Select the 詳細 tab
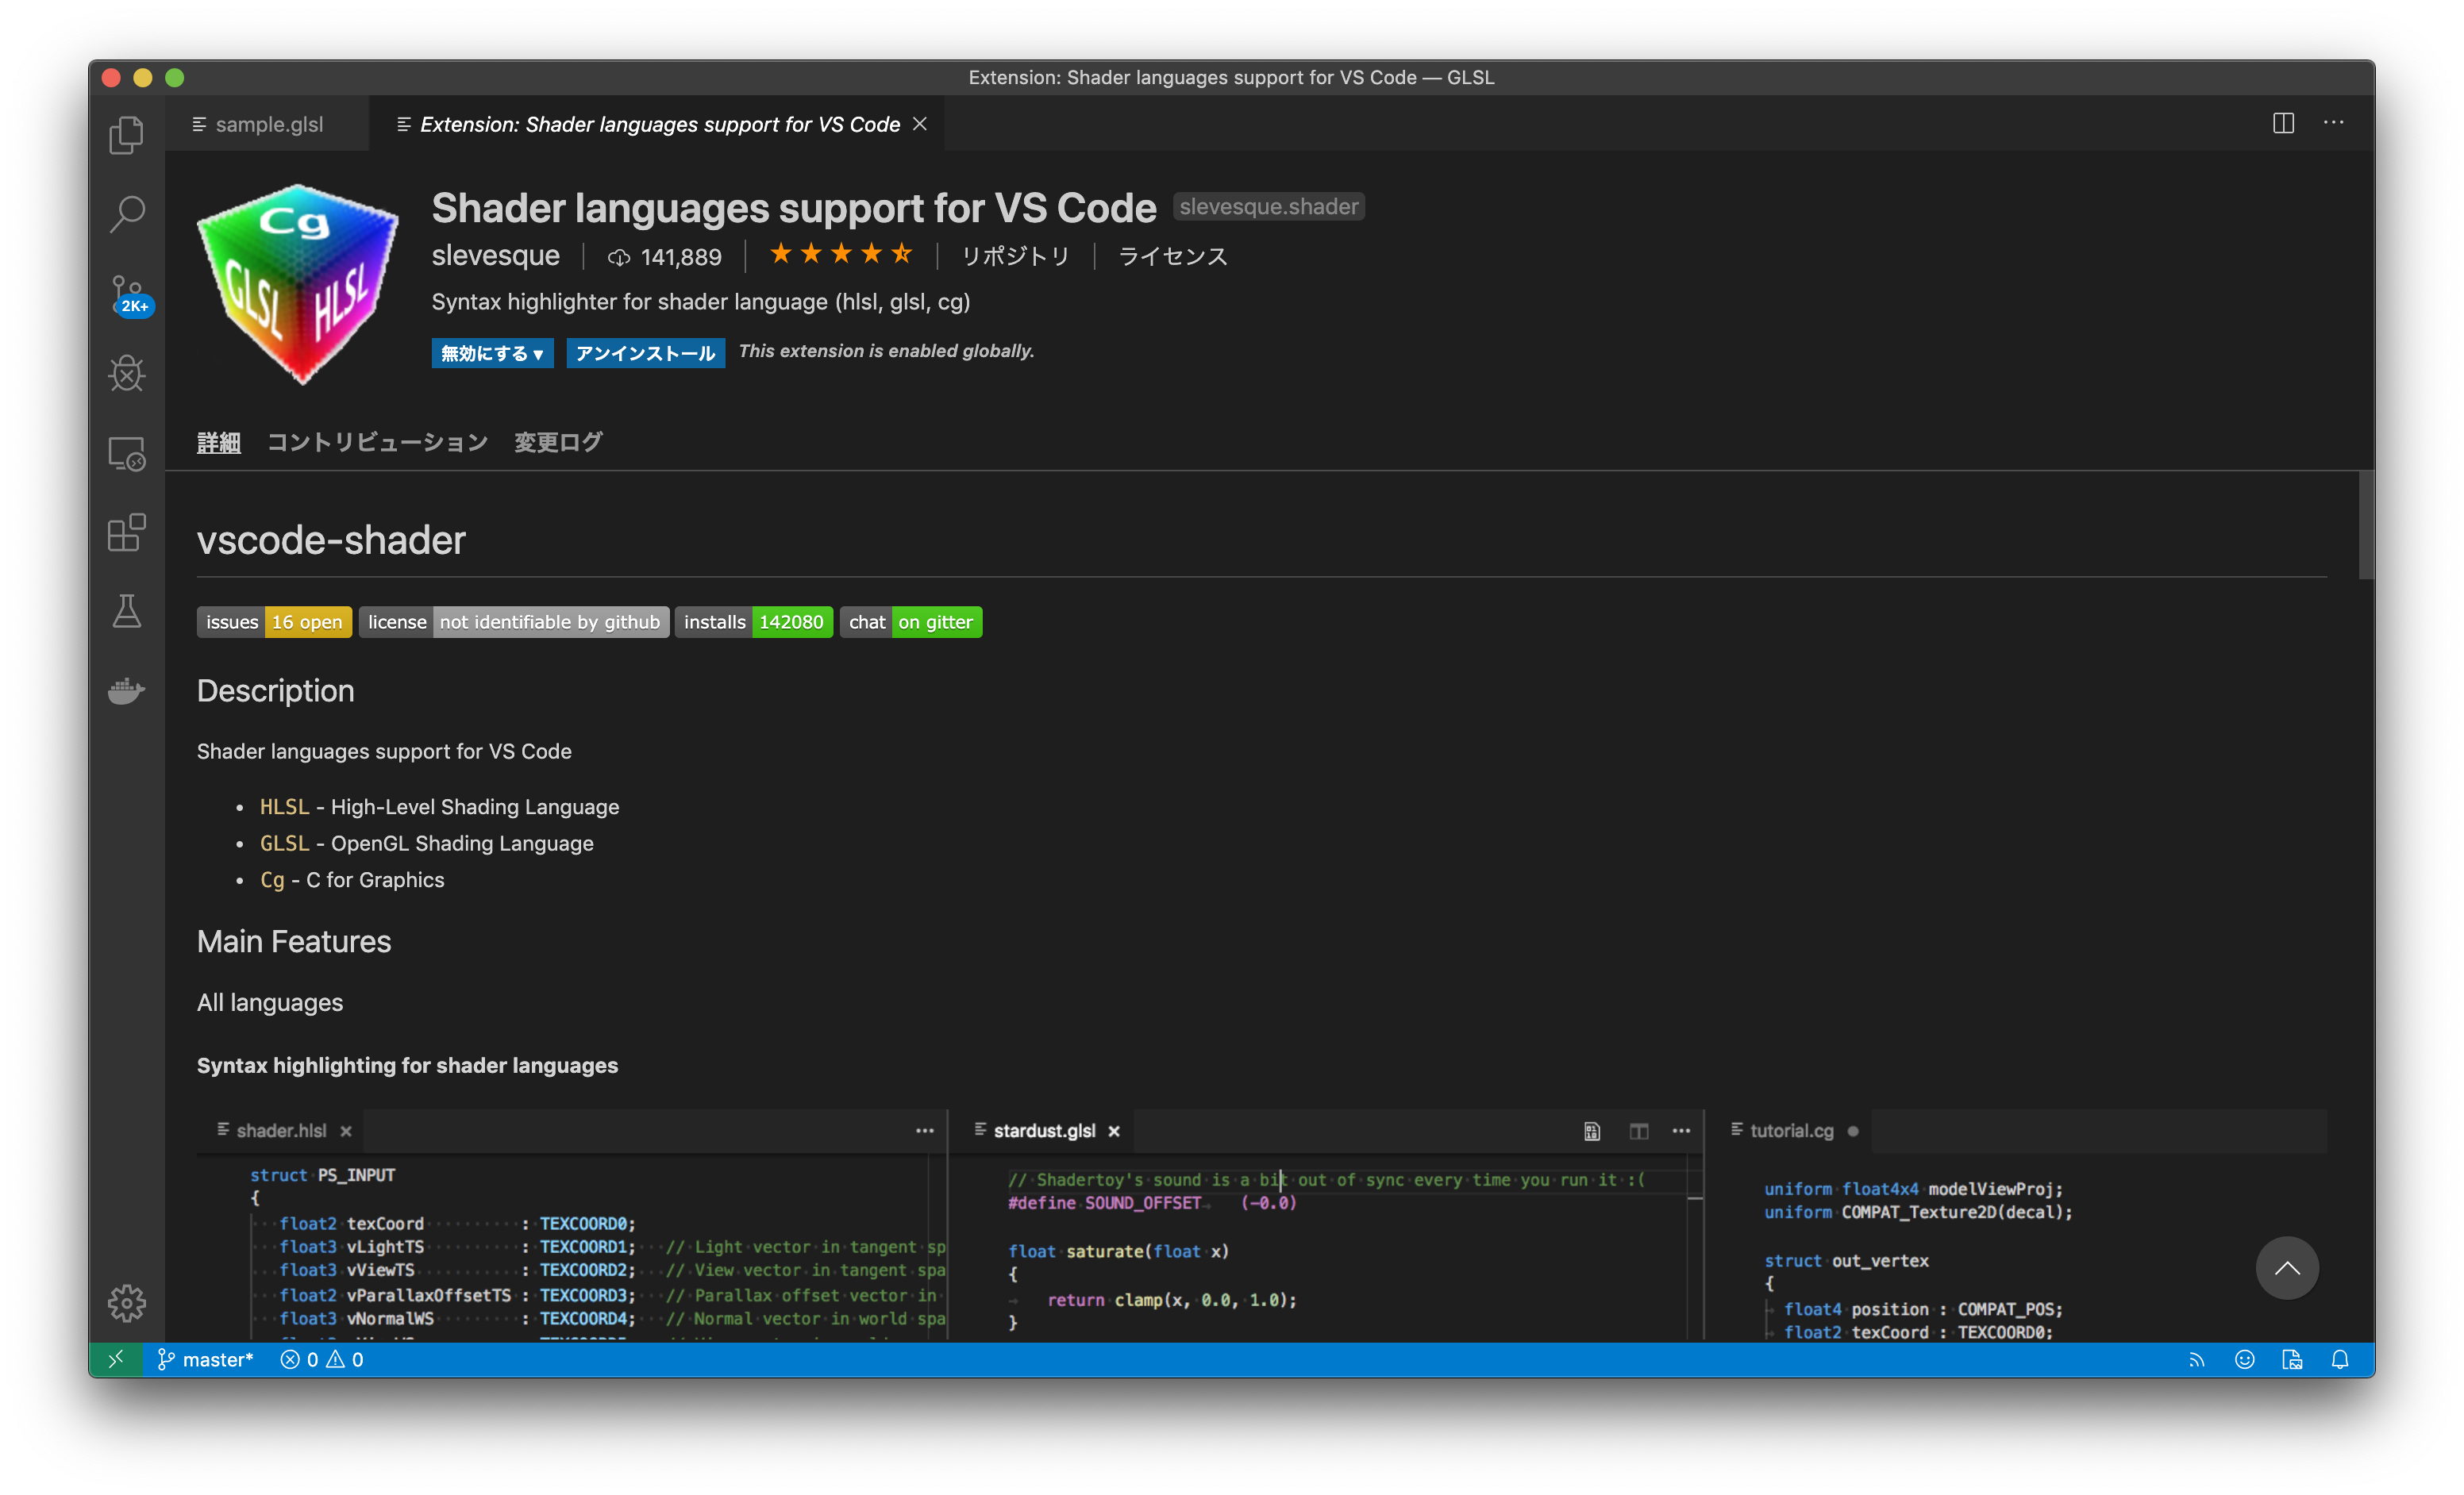This screenshot has height=1495, width=2464. pyautogui.click(x=219, y=442)
